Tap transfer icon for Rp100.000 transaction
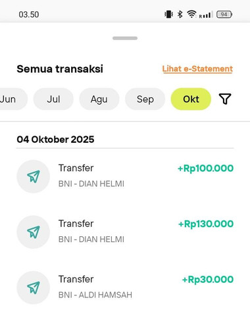250x329 pixels. point(34,176)
